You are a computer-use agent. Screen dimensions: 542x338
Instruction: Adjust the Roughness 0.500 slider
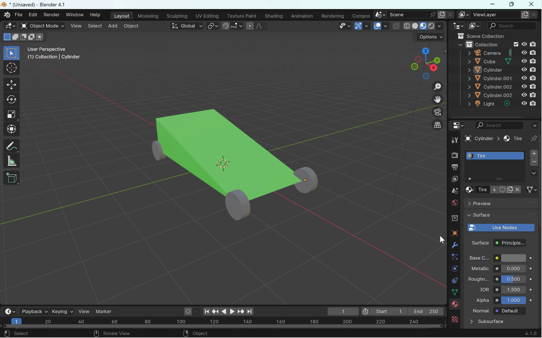click(514, 280)
